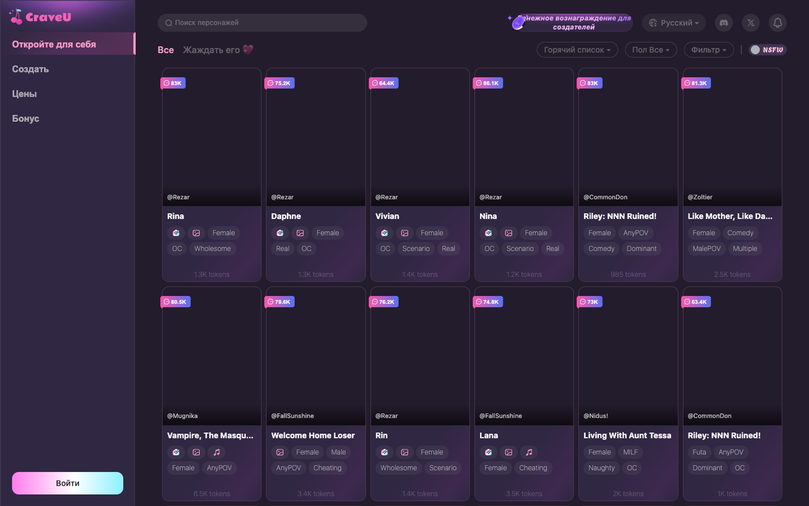Viewport: 809px width, 506px height.
Task: Open the creator cash reward banner
Action: click(571, 23)
